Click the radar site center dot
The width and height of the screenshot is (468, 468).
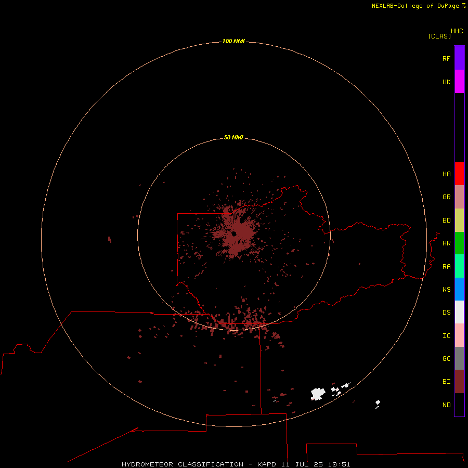click(x=234, y=233)
